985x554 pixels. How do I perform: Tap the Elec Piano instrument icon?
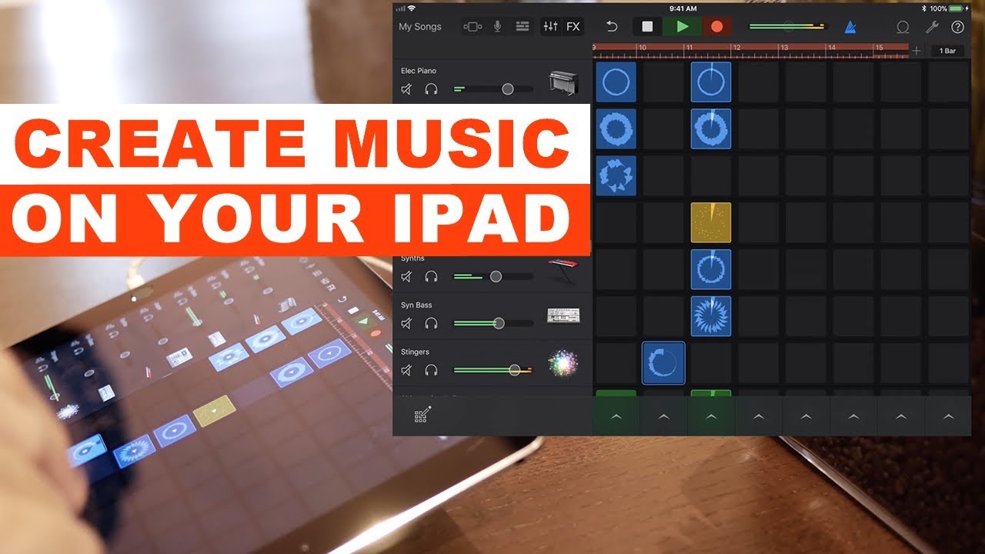(563, 82)
